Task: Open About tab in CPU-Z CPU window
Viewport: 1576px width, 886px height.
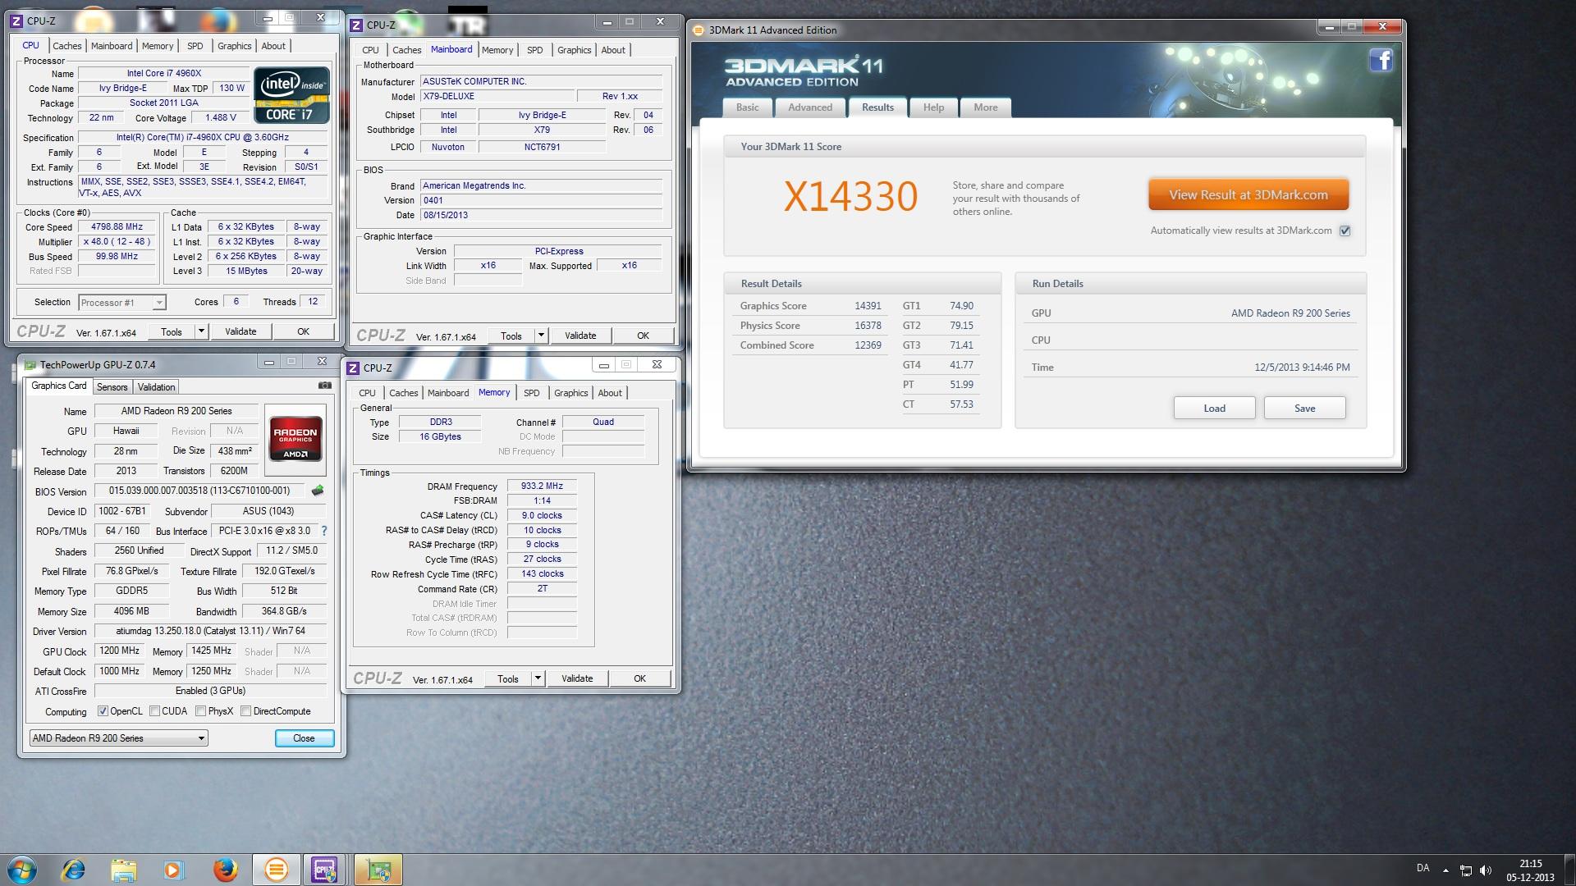Action: click(x=273, y=46)
